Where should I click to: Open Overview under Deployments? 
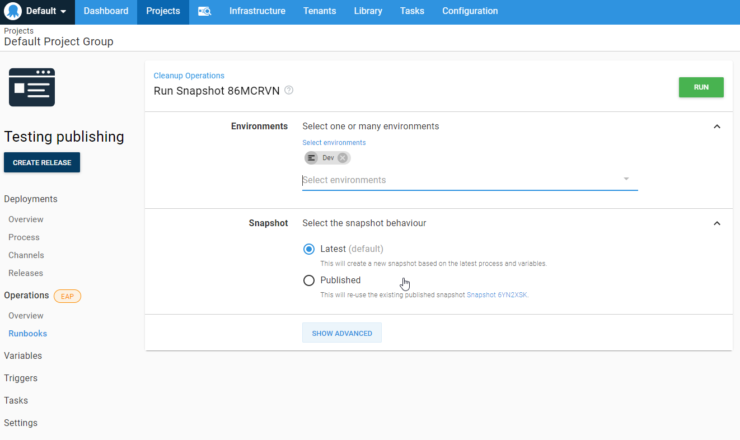[26, 219]
